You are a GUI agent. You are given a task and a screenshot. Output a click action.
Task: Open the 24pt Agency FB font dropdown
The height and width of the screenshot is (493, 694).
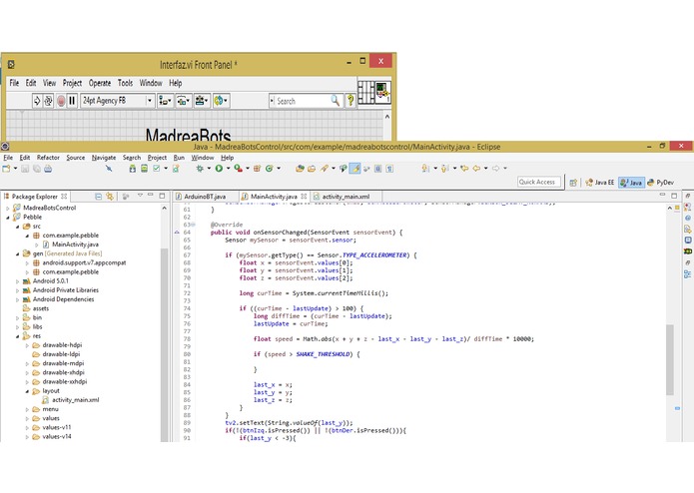click(149, 101)
